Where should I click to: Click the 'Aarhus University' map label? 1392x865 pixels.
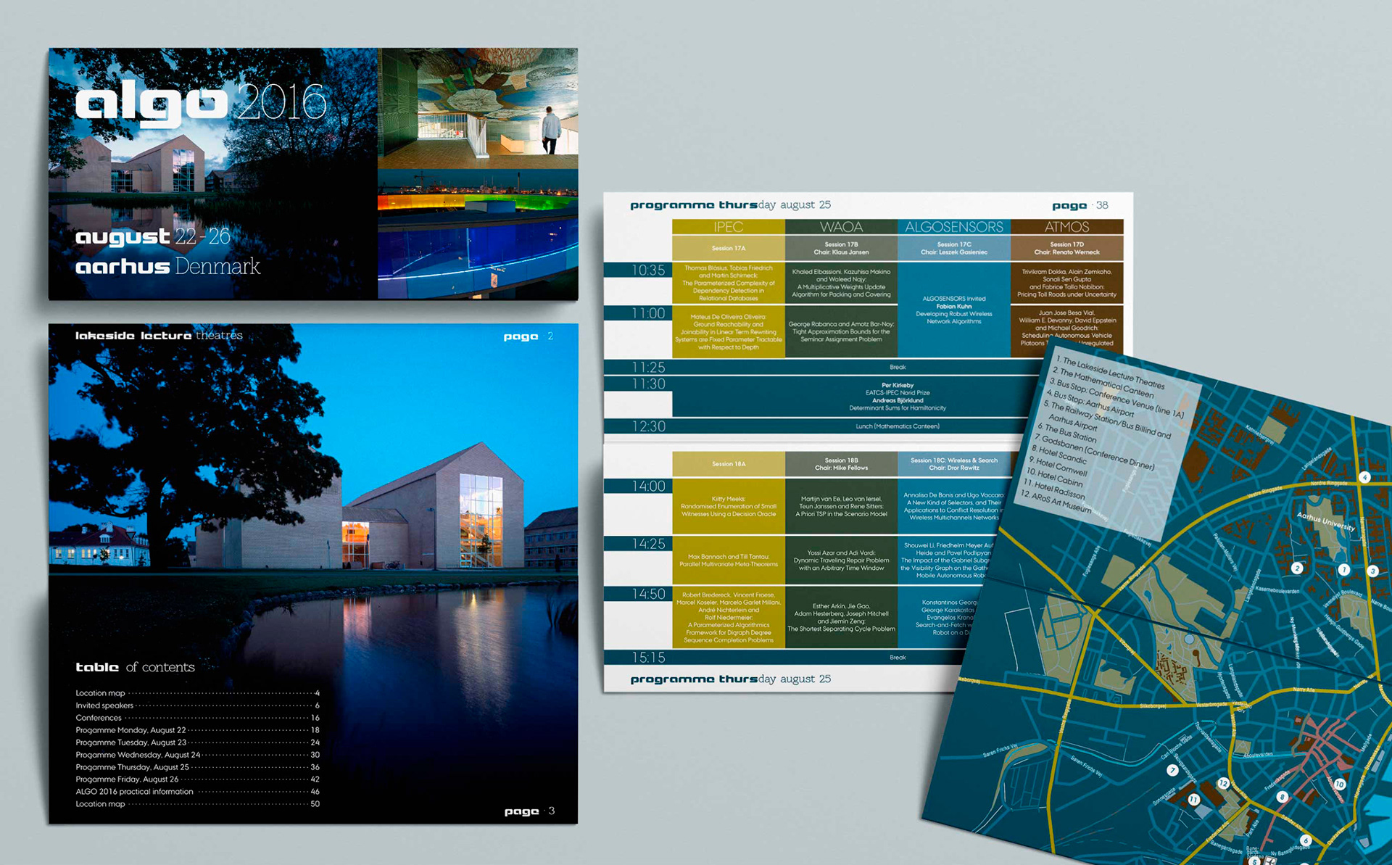click(1325, 523)
